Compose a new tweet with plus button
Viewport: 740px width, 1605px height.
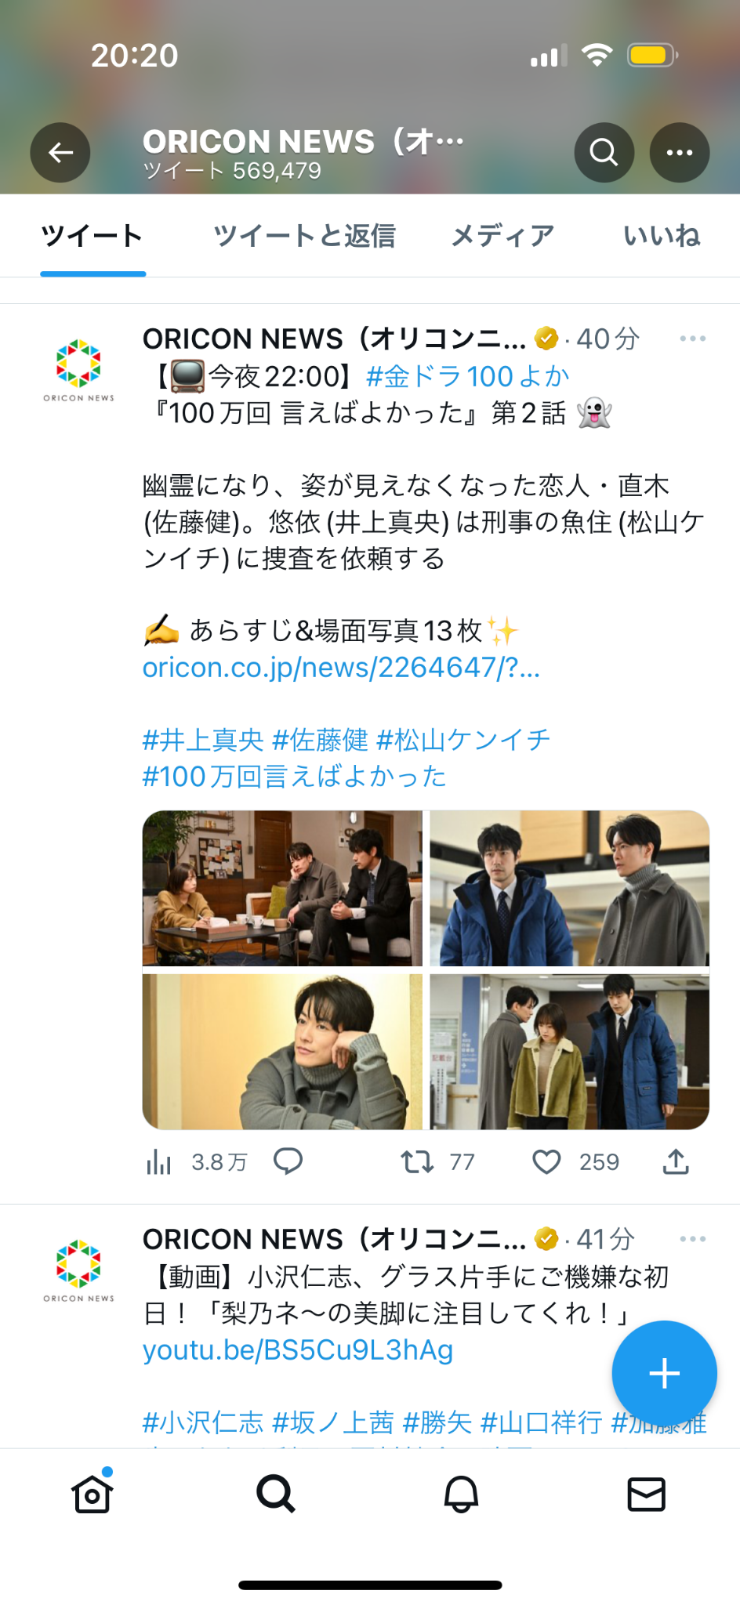click(x=664, y=1373)
